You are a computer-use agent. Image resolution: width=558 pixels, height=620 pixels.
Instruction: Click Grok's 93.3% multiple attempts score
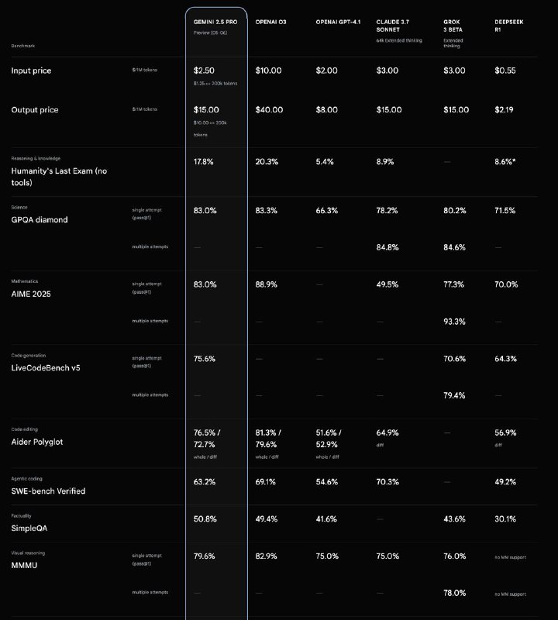[454, 322]
